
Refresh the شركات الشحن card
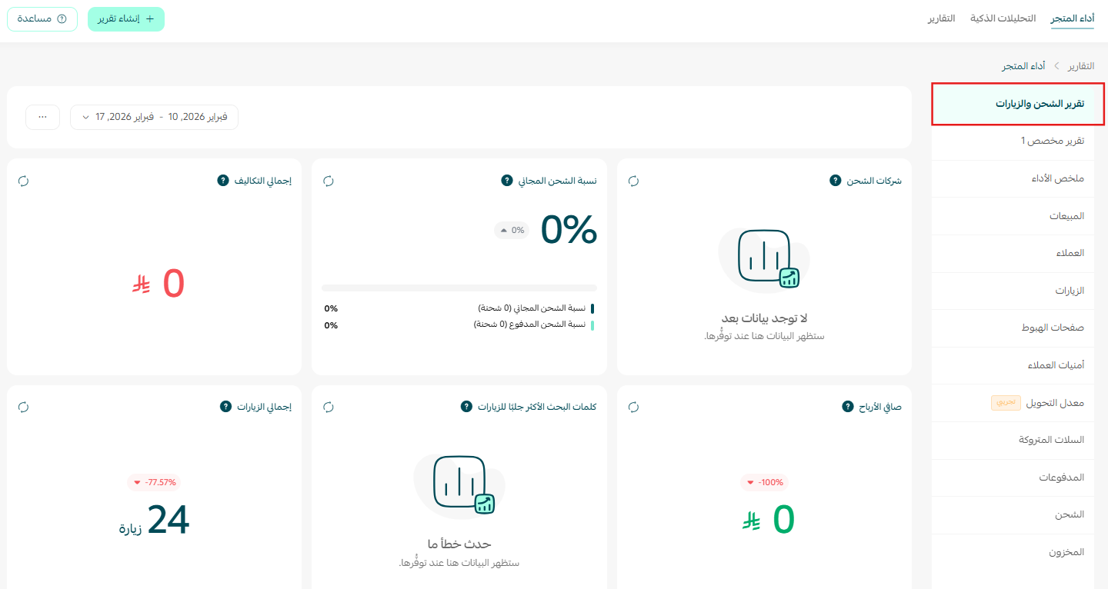(633, 181)
